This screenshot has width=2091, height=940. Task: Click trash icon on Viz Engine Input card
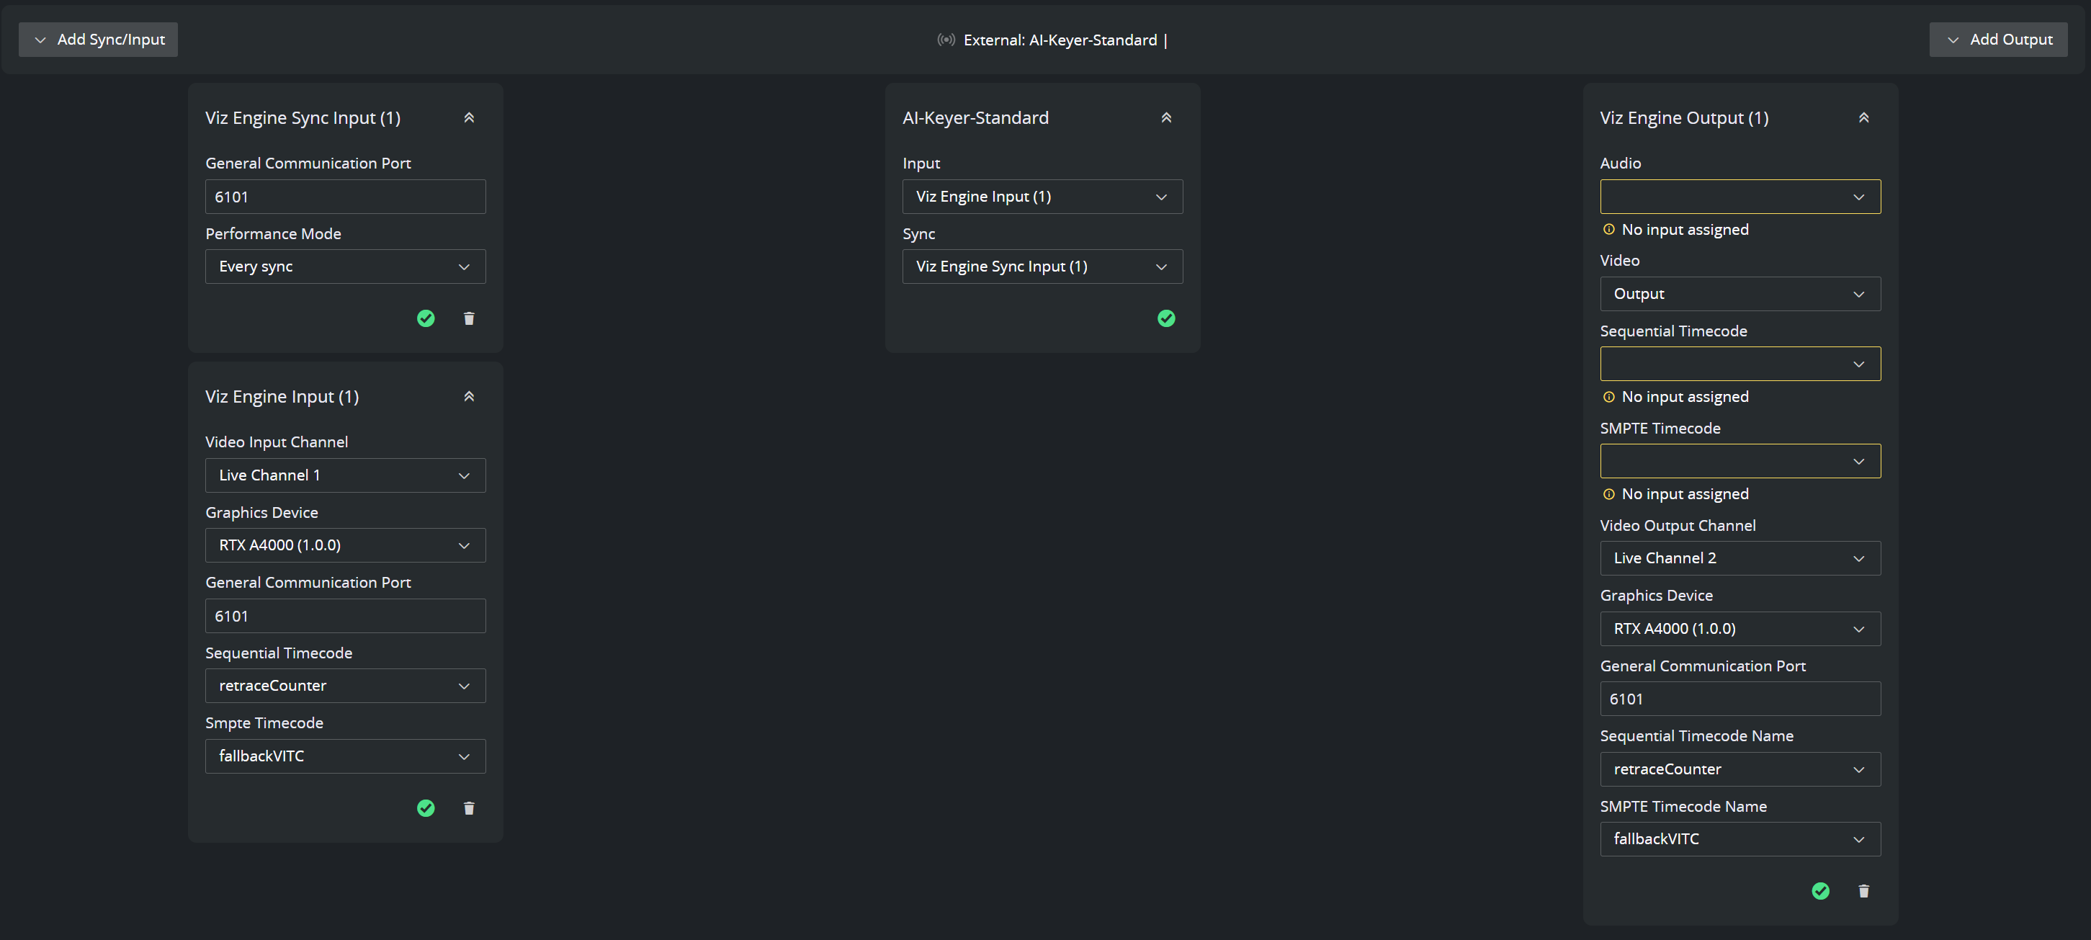click(468, 807)
